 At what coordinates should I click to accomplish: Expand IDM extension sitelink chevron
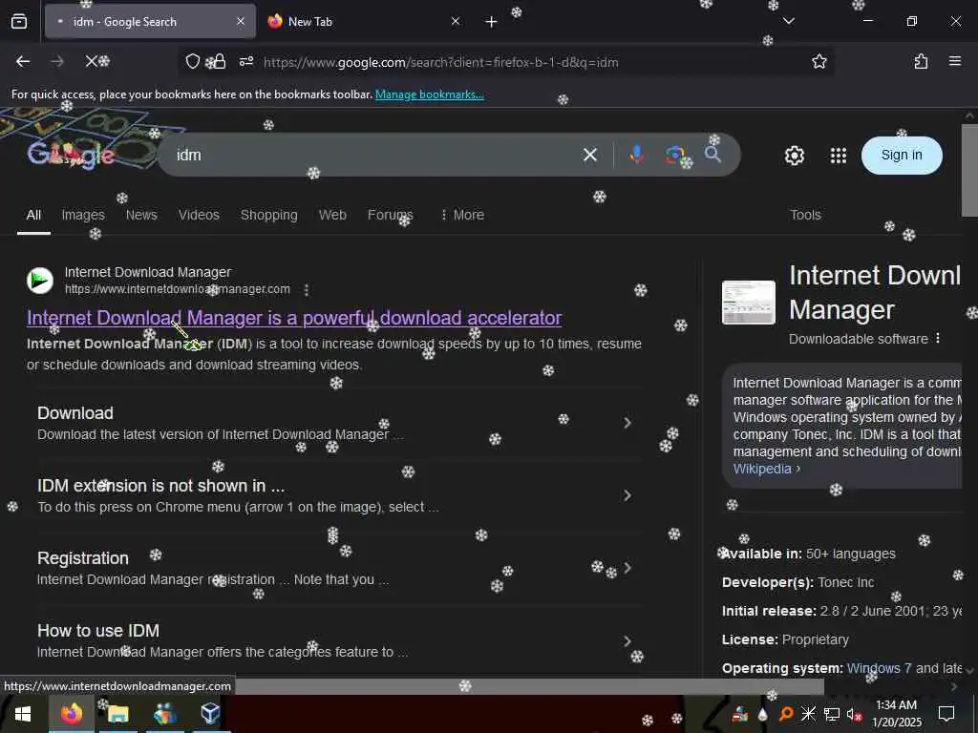tap(627, 495)
